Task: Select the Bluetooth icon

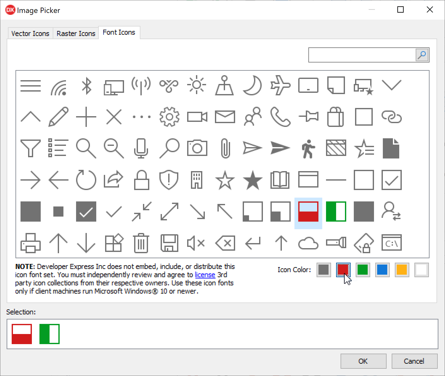Action: 86,86
